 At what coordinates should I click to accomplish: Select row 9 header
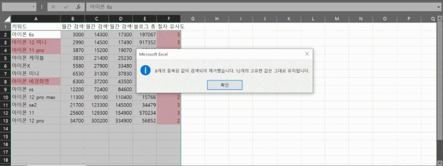click(x=6, y=89)
